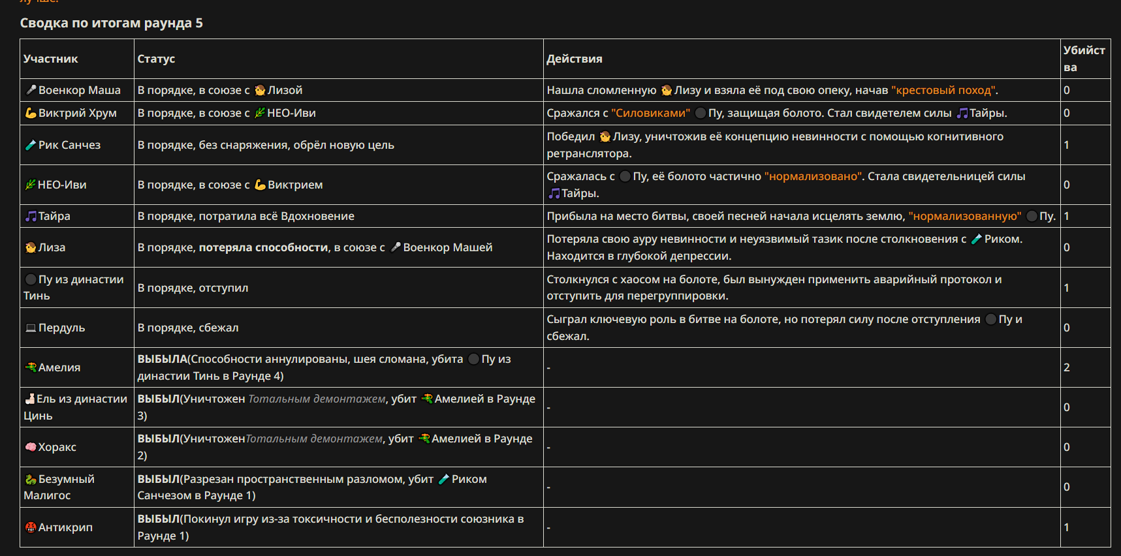Click the kill count "0" in Военкор Маша's row
Image resolution: width=1121 pixels, height=556 pixels.
point(1067,90)
